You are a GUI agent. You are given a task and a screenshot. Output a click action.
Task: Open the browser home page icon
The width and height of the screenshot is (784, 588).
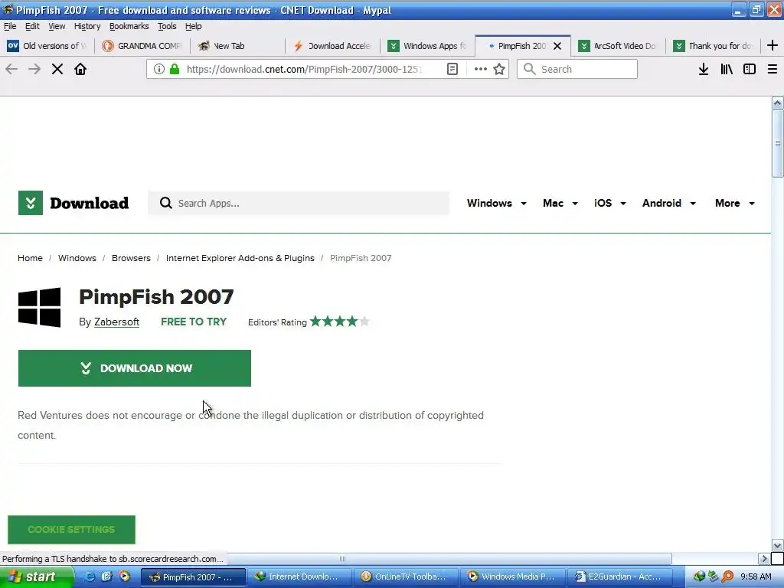[80, 69]
